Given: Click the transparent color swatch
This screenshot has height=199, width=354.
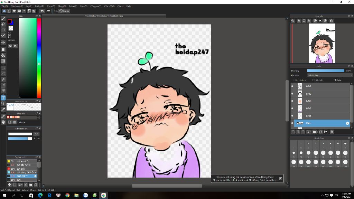Looking at the screenshot, I should coord(11,28).
